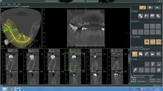163x91 pixels.
Task: Collapse the Aperçu section
Action: tap(132, 11)
